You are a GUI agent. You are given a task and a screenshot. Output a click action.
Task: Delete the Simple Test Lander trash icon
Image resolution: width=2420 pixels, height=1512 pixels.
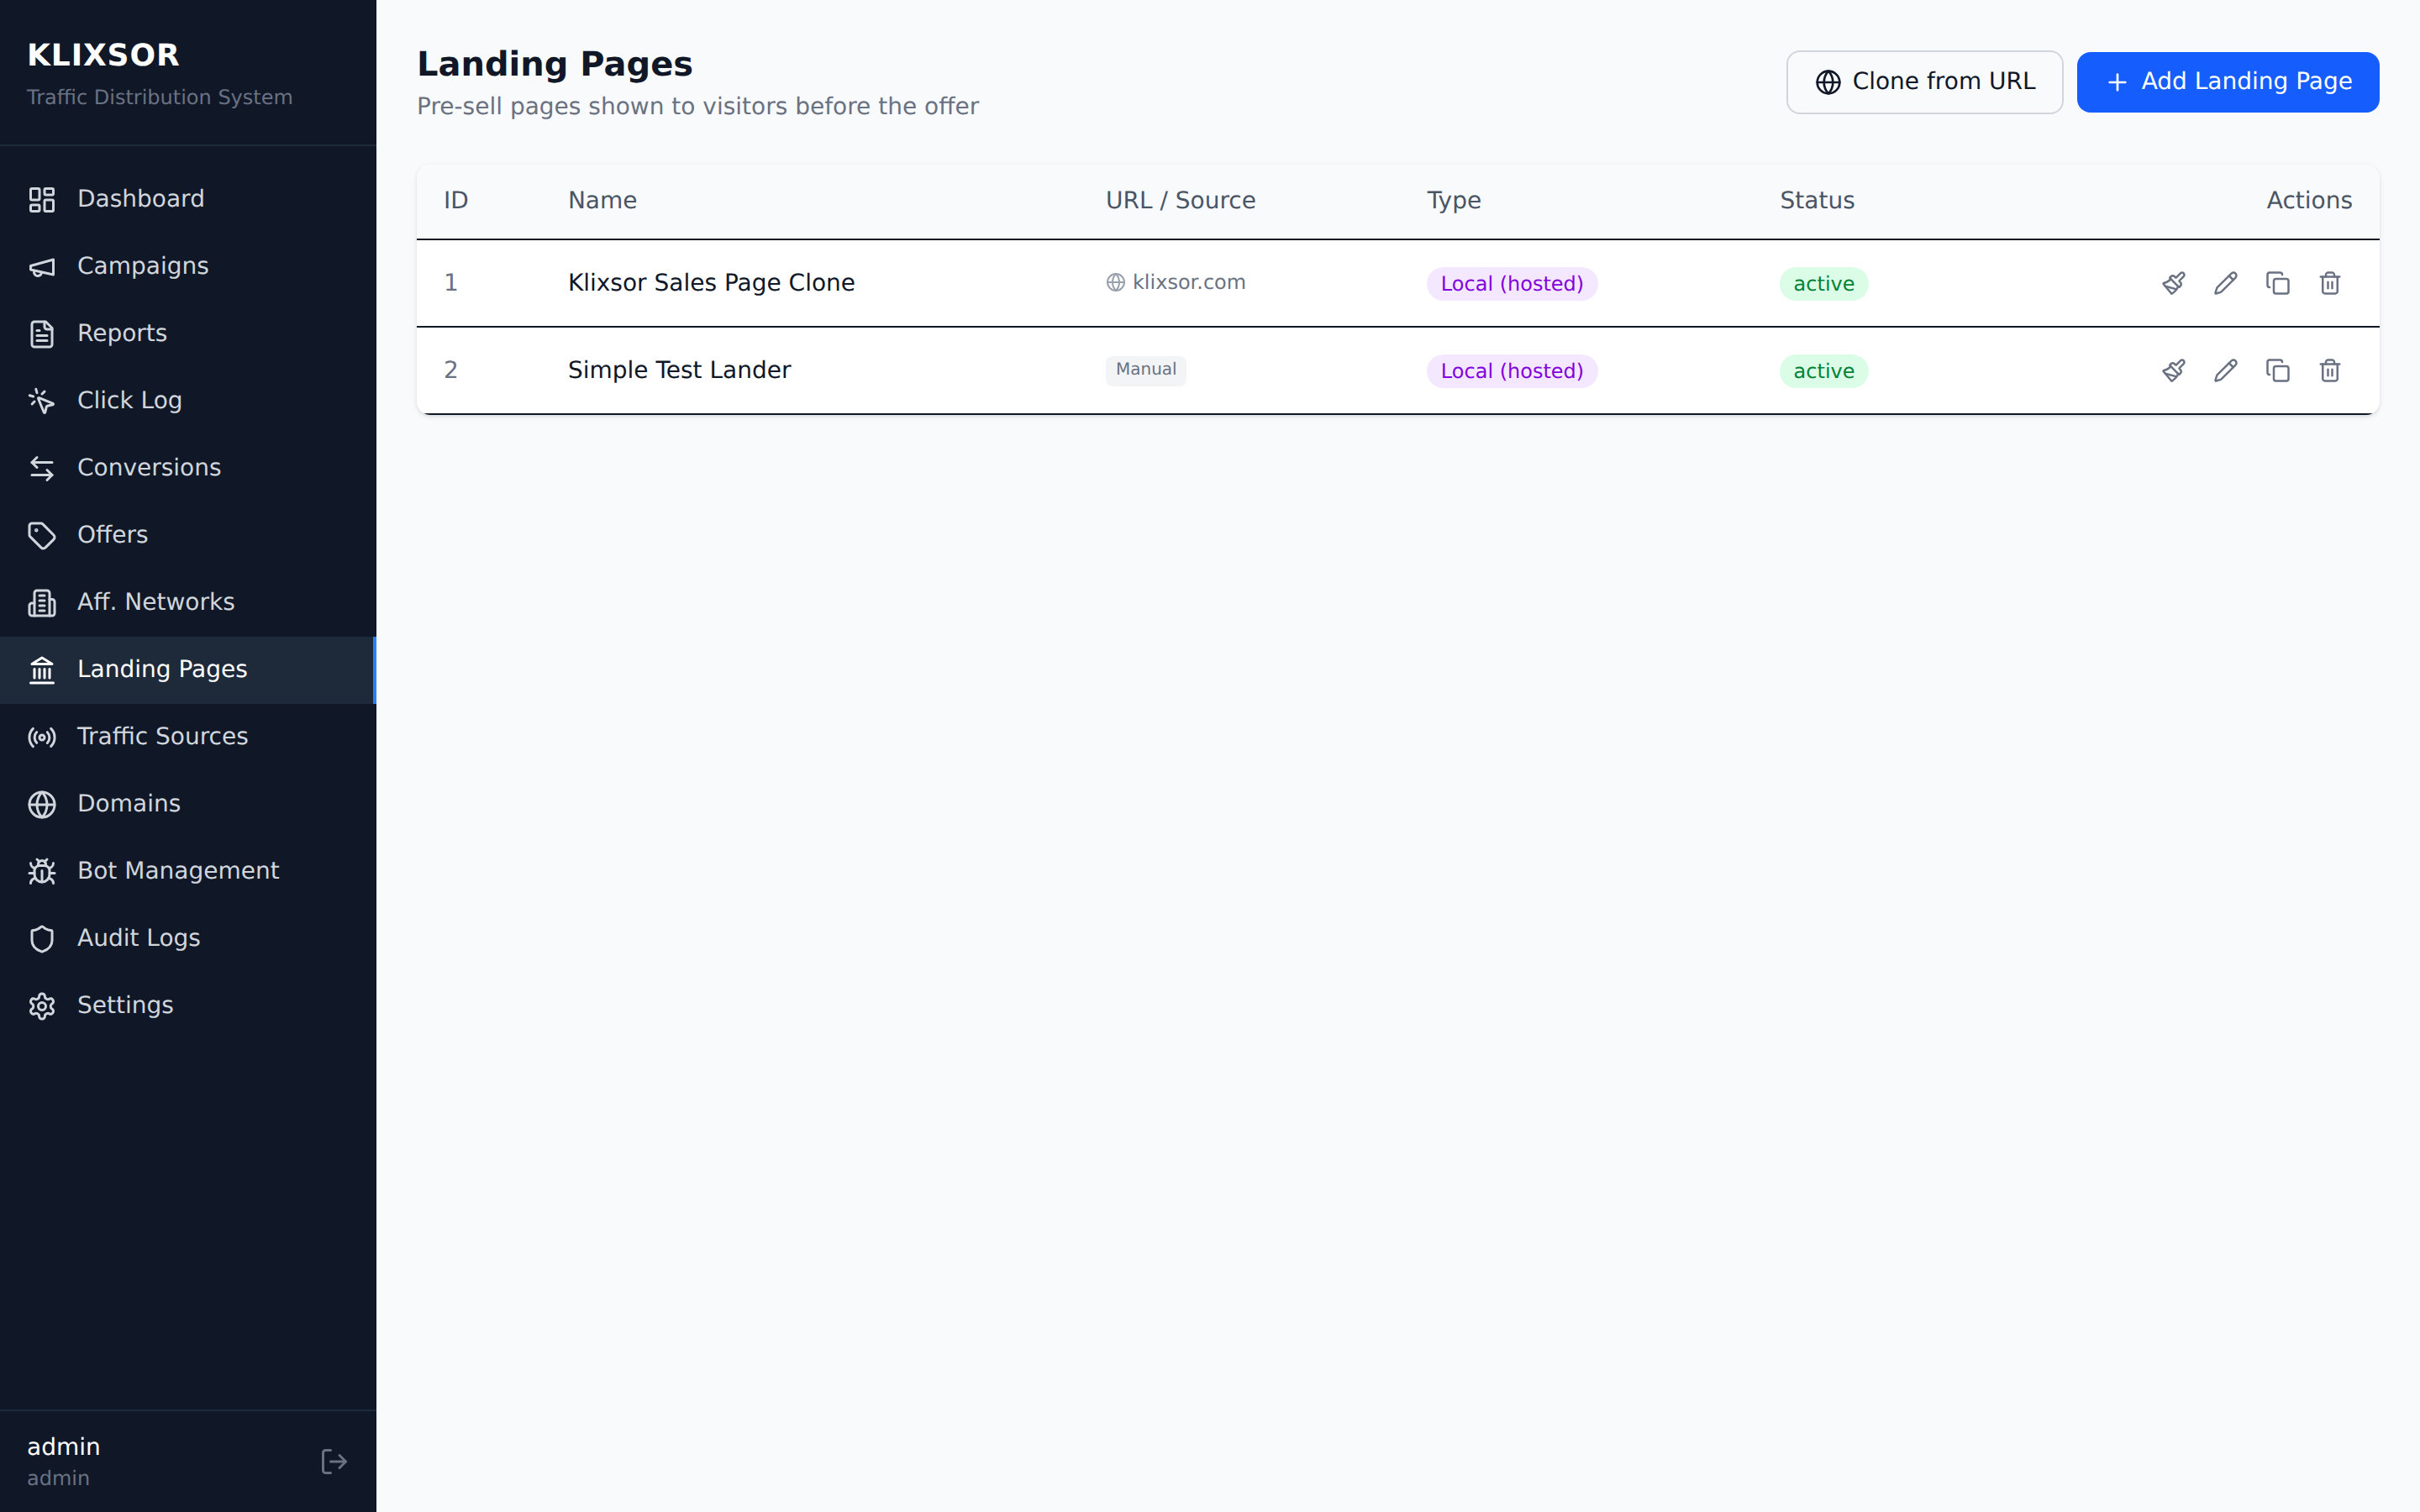click(2329, 370)
